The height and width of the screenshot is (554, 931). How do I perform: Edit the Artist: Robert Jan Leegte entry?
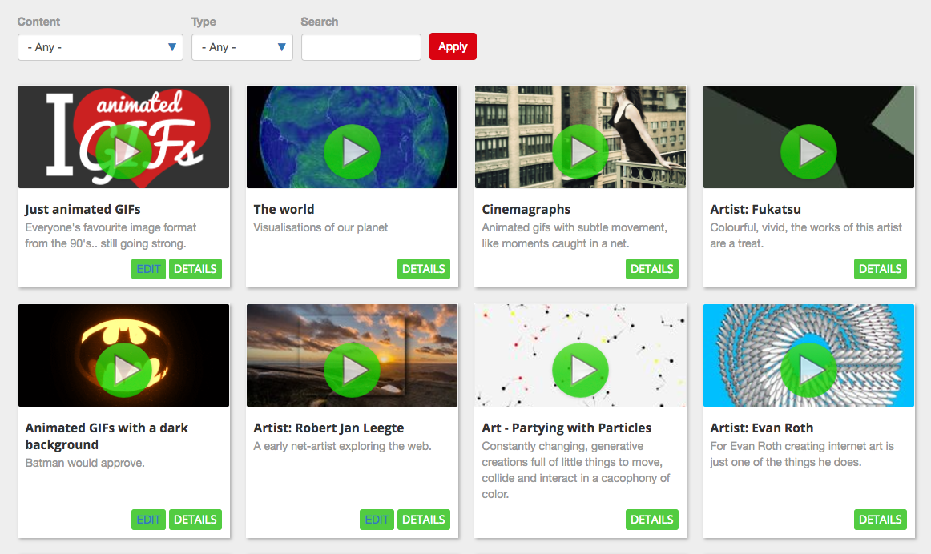pos(377,519)
